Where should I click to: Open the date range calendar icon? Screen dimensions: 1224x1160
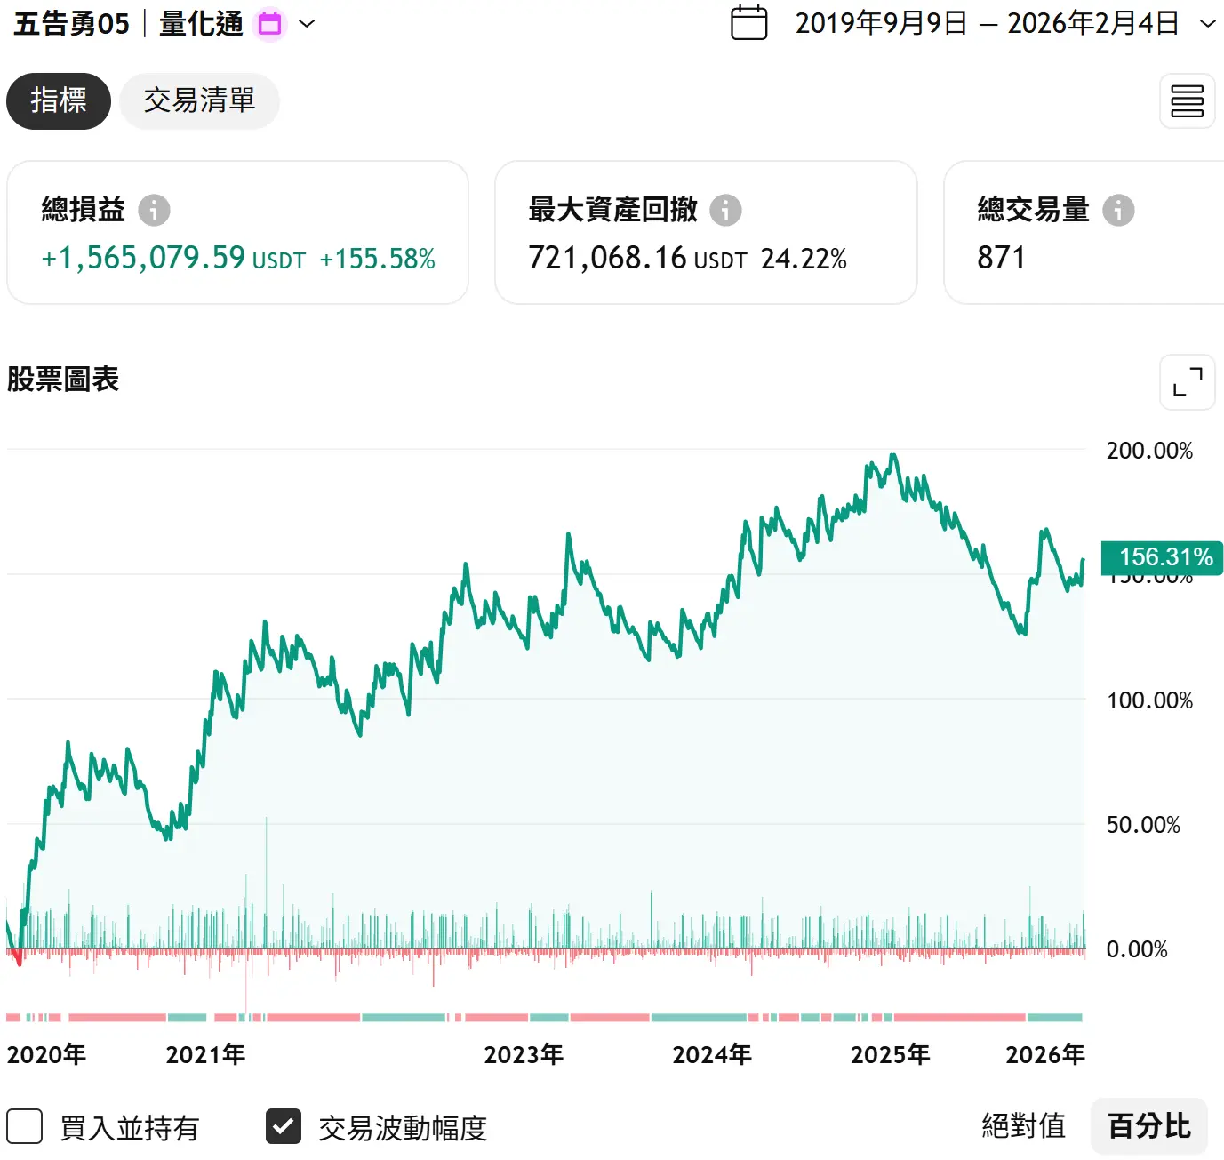[748, 23]
